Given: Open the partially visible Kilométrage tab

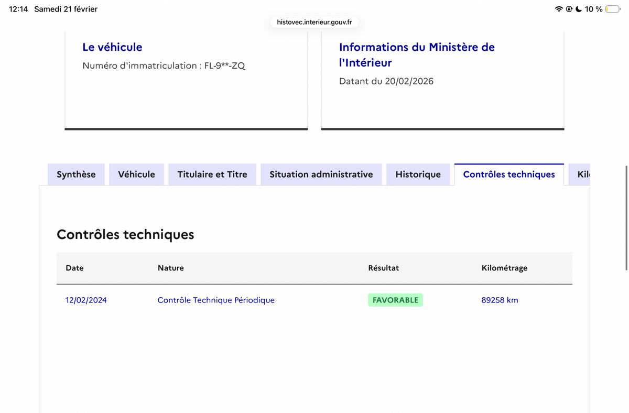Looking at the screenshot, I should (580, 175).
